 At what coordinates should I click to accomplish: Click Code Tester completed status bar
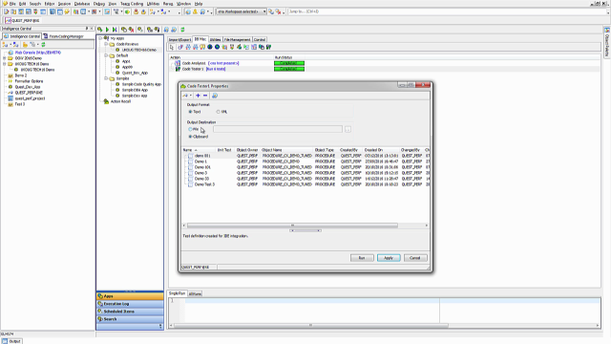tap(289, 69)
